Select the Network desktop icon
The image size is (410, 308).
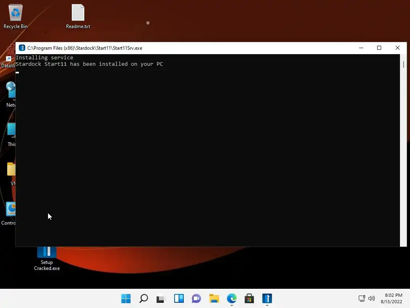pos(11,95)
